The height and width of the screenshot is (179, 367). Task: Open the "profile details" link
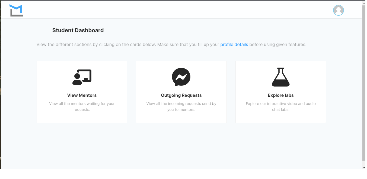pyautogui.click(x=234, y=45)
